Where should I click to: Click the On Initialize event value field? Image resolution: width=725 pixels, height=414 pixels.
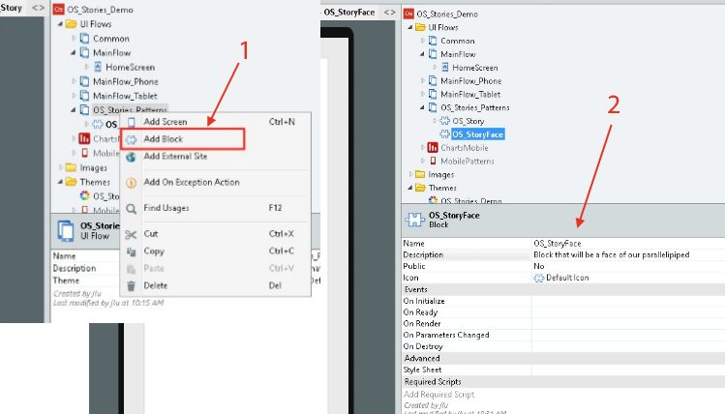click(625, 301)
